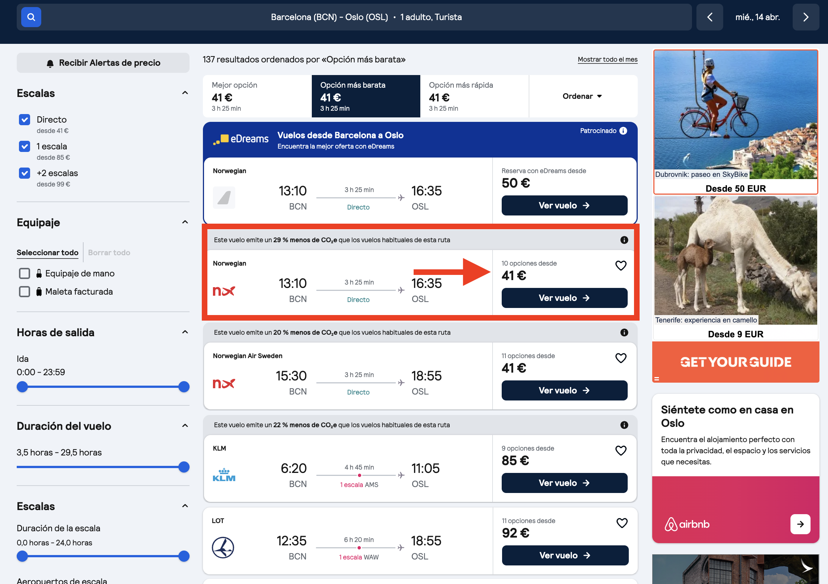The image size is (828, 584).
Task: Click right handle of Ida departure slider
Action: (184, 387)
